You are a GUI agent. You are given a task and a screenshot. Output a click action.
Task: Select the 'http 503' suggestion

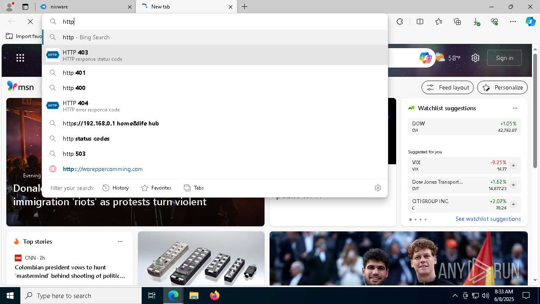pyautogui.click(x=215, y=154)
